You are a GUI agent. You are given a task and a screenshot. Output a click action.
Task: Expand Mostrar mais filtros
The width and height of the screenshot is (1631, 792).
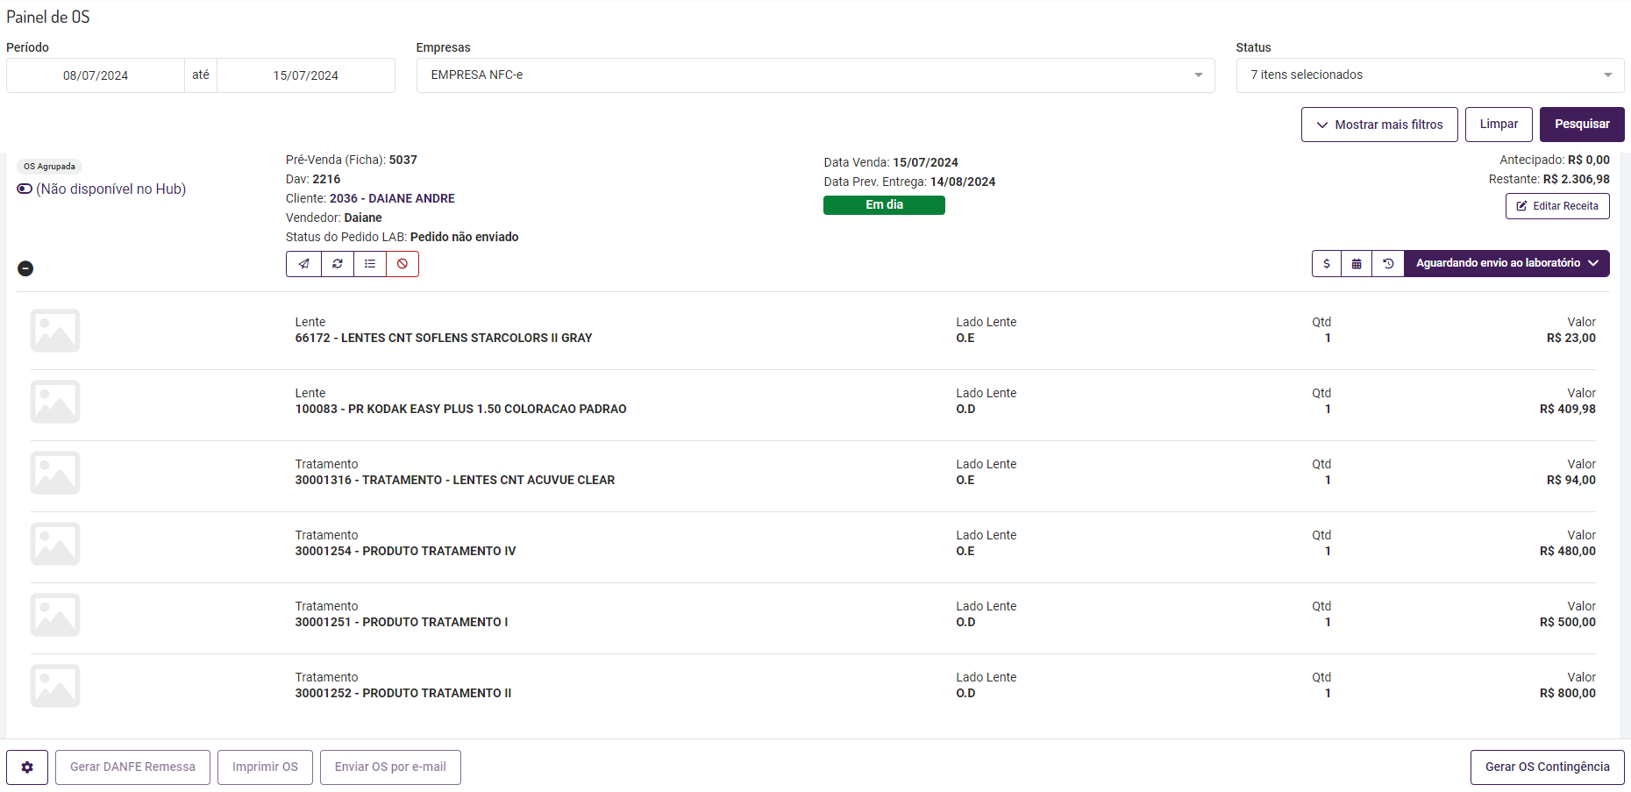pyautogui.click(x=1379, y=125)
